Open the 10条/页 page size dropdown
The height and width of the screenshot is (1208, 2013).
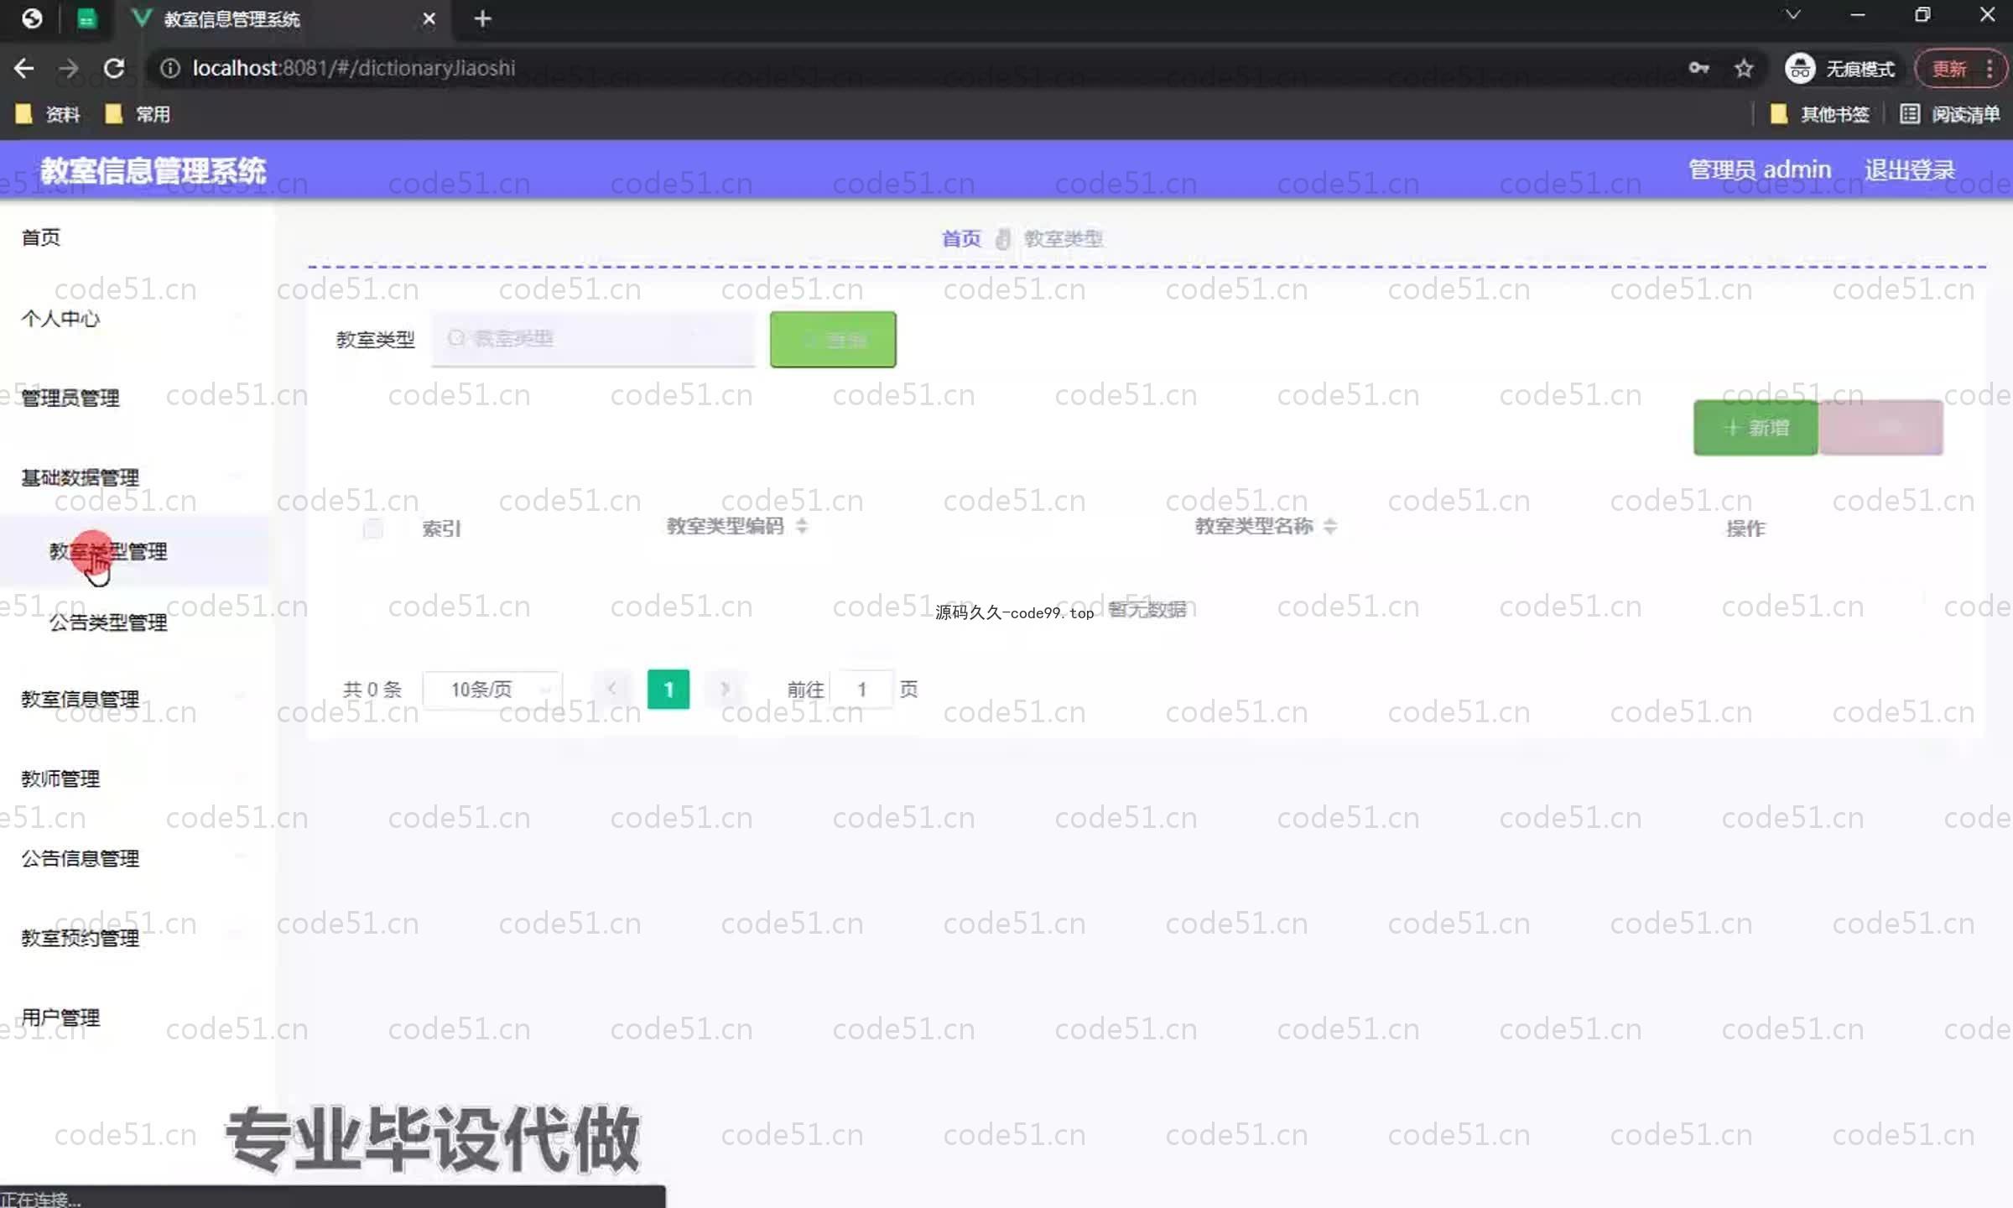(492, 690)
